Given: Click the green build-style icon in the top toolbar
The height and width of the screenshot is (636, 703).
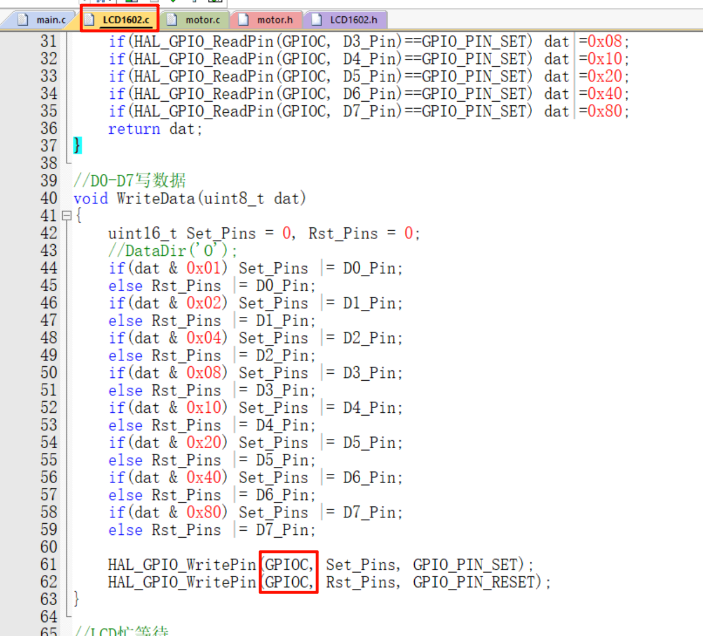Looking at the screenshot, I should 131,2.
